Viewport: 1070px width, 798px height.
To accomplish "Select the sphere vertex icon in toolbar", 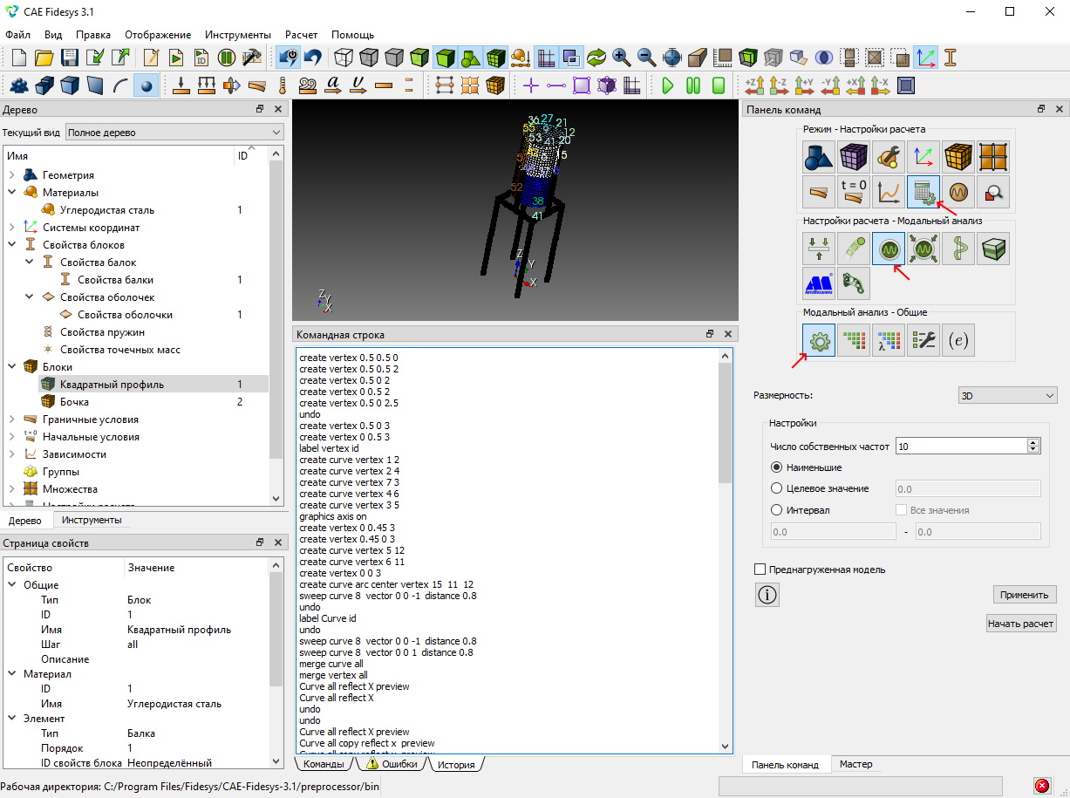I will click(x=146, y=85).
